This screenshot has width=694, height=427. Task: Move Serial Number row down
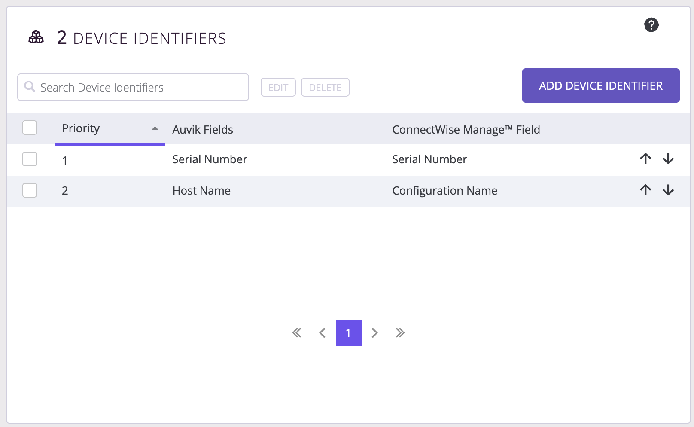point(668,159)
